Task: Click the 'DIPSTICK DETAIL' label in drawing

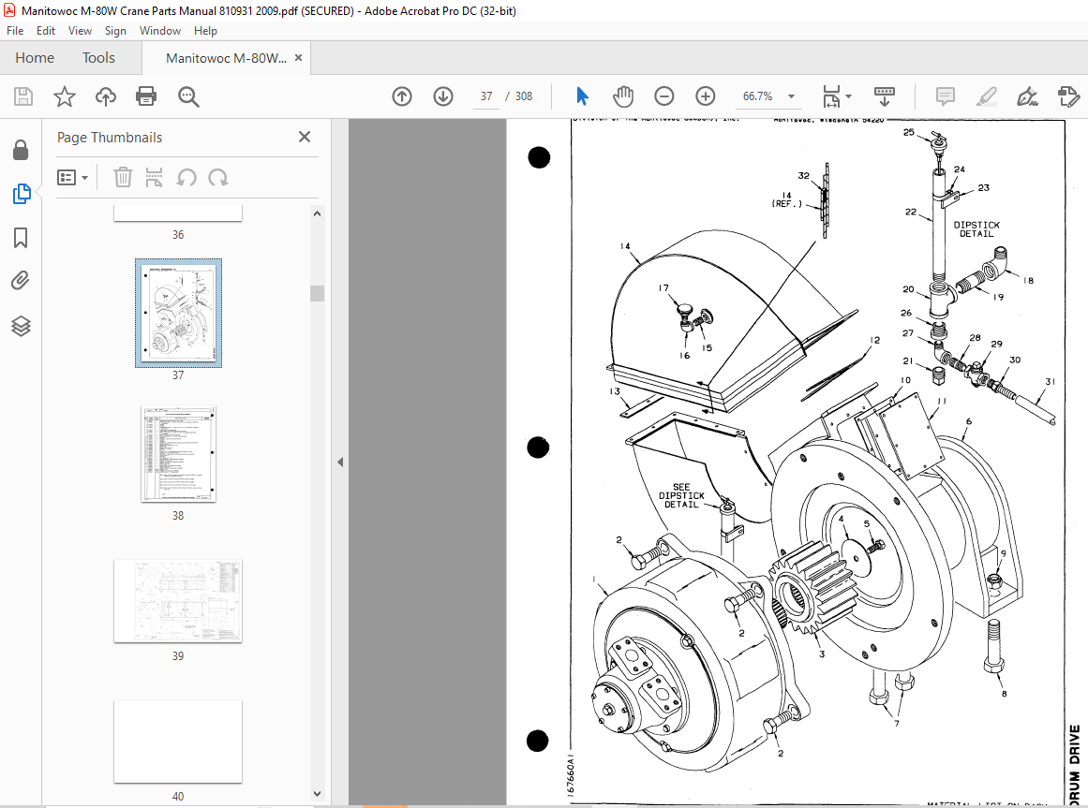Action: (x=976, y=229)
